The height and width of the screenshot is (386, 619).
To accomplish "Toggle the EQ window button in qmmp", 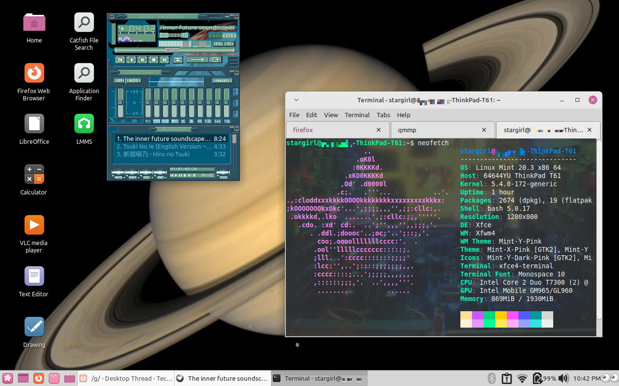I will 218,44.
